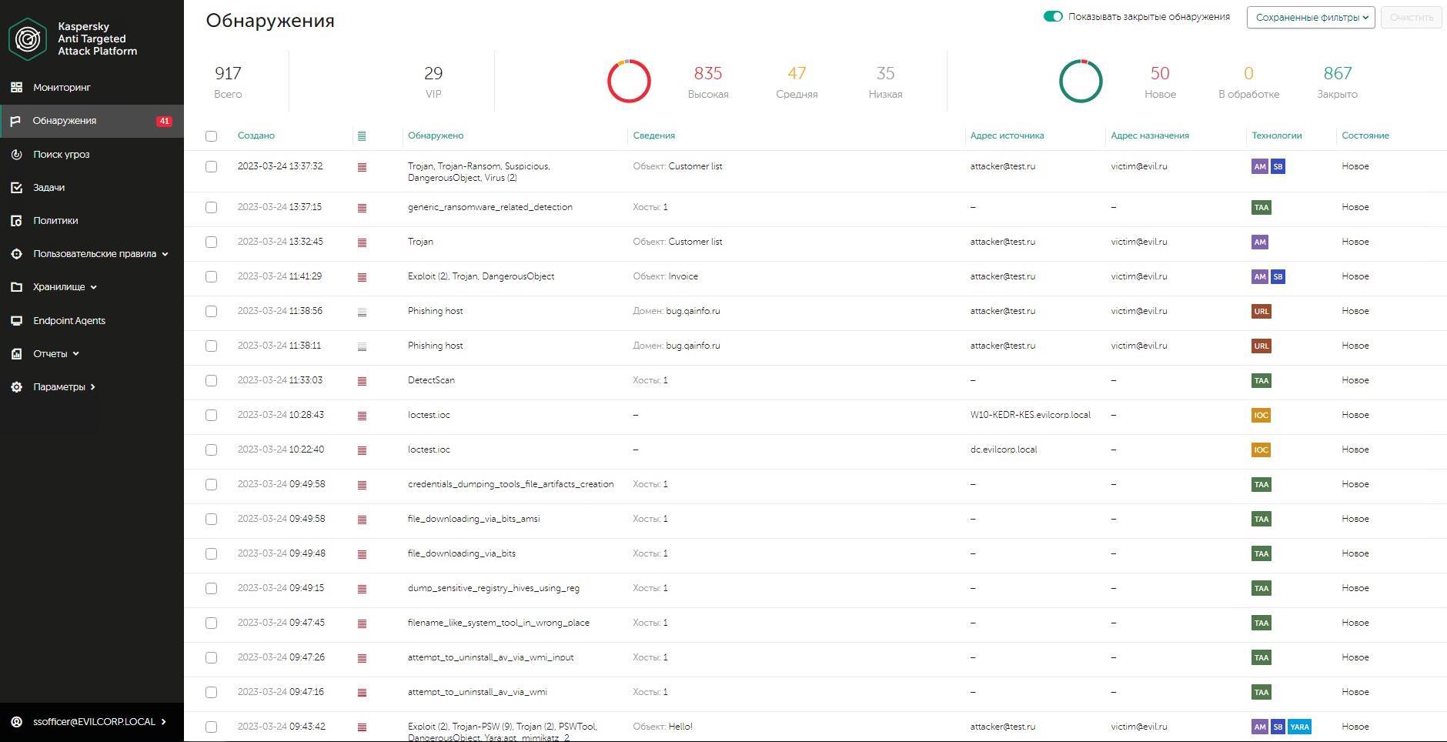The height and width of the screenshot is (742, 1447).
Task: Click the YARA technology badge
Action: 1299,727
